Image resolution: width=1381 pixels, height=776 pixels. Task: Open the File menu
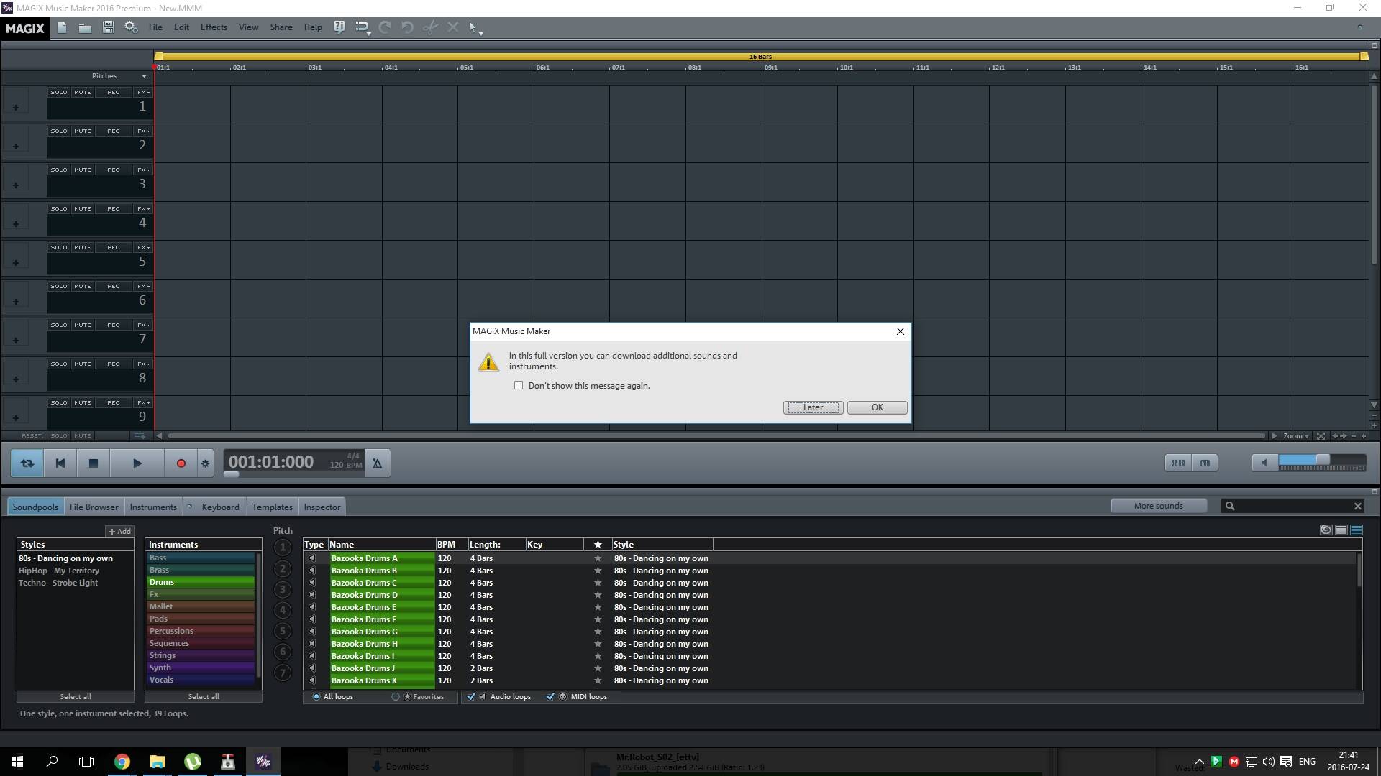coord(155,27)
